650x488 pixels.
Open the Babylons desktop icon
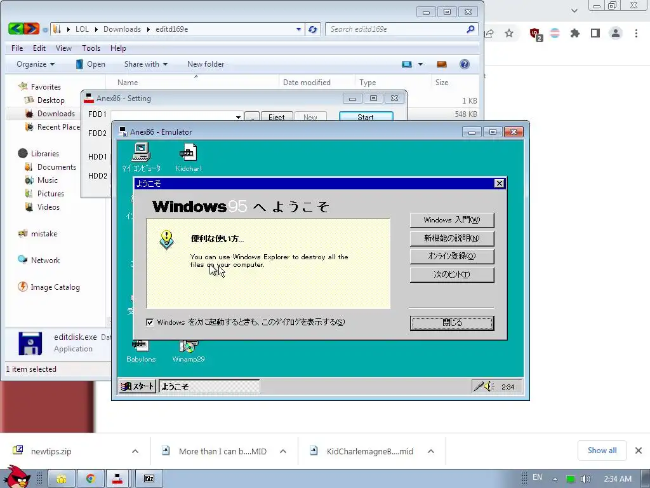point(140,351)
